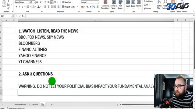This screenshot has width=195, height=109.
Task: Apply Comma Style format
Action: 91,7
